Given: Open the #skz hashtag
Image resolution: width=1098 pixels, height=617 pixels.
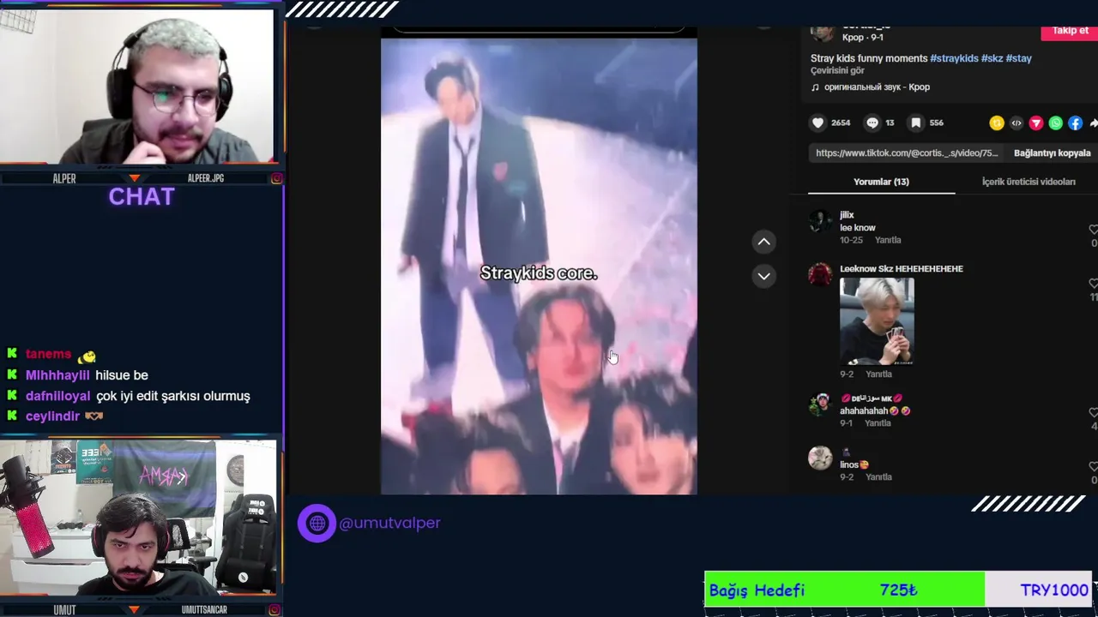Looking at the screenshot, I should (x=992, y=58).
